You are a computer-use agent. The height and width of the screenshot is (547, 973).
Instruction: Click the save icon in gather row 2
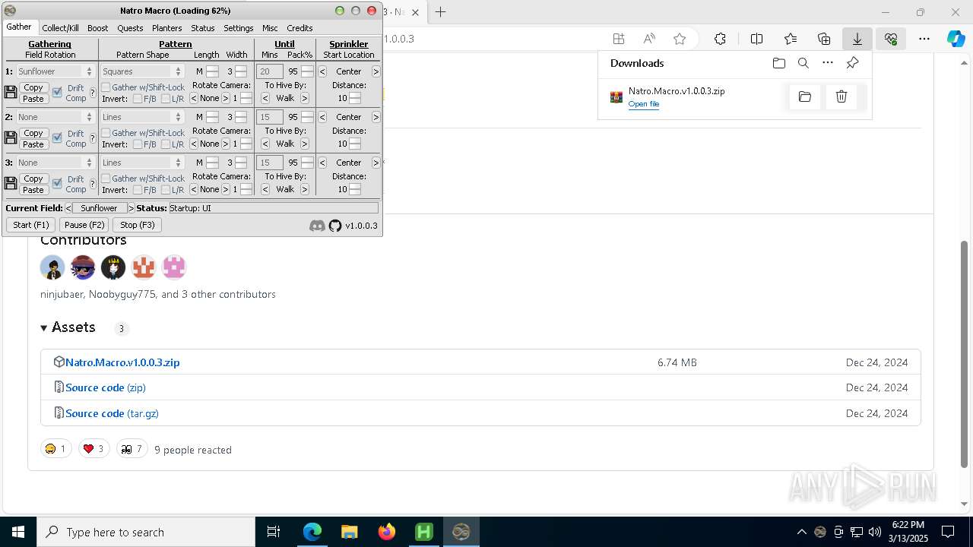(11, 138)
